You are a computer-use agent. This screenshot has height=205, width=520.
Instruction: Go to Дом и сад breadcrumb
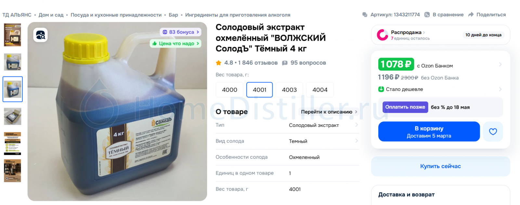pyautogui.click(x=51, y=15)
